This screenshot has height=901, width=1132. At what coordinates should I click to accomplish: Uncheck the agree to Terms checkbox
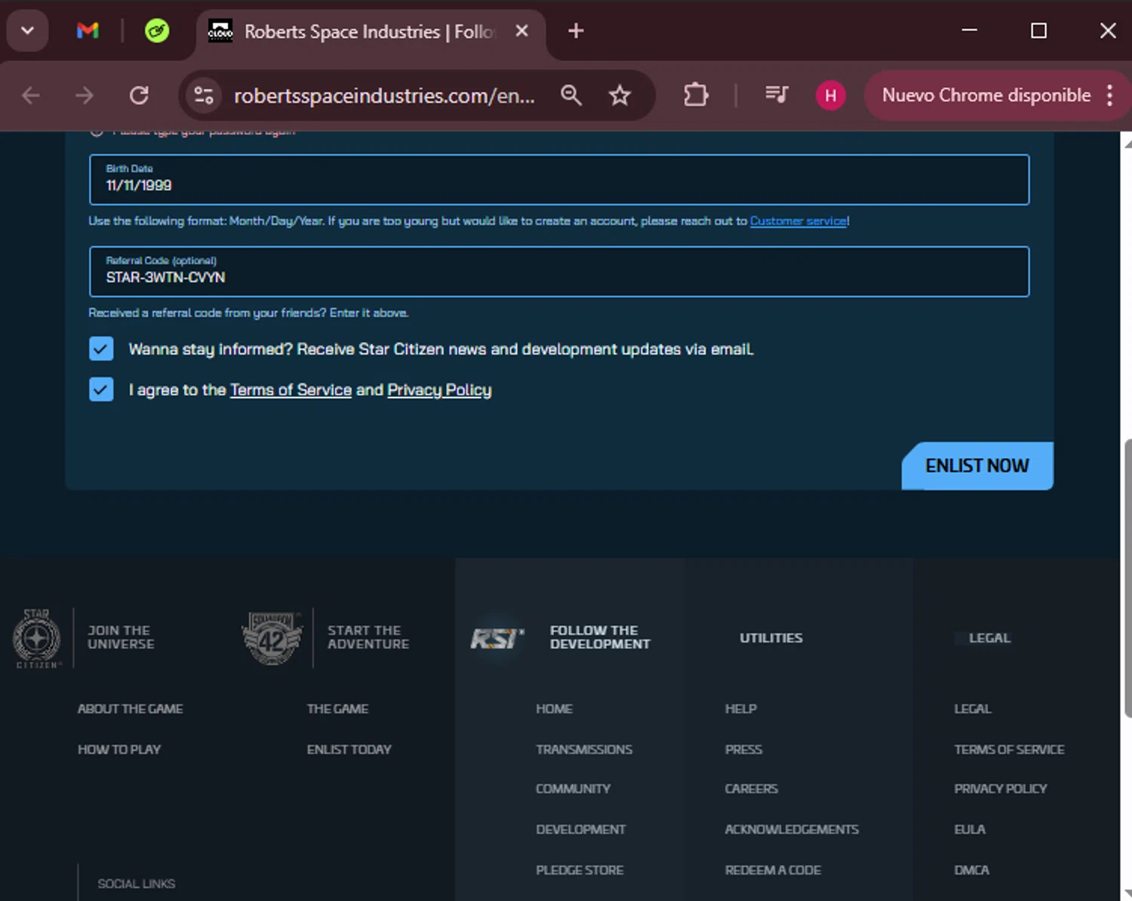101,389
